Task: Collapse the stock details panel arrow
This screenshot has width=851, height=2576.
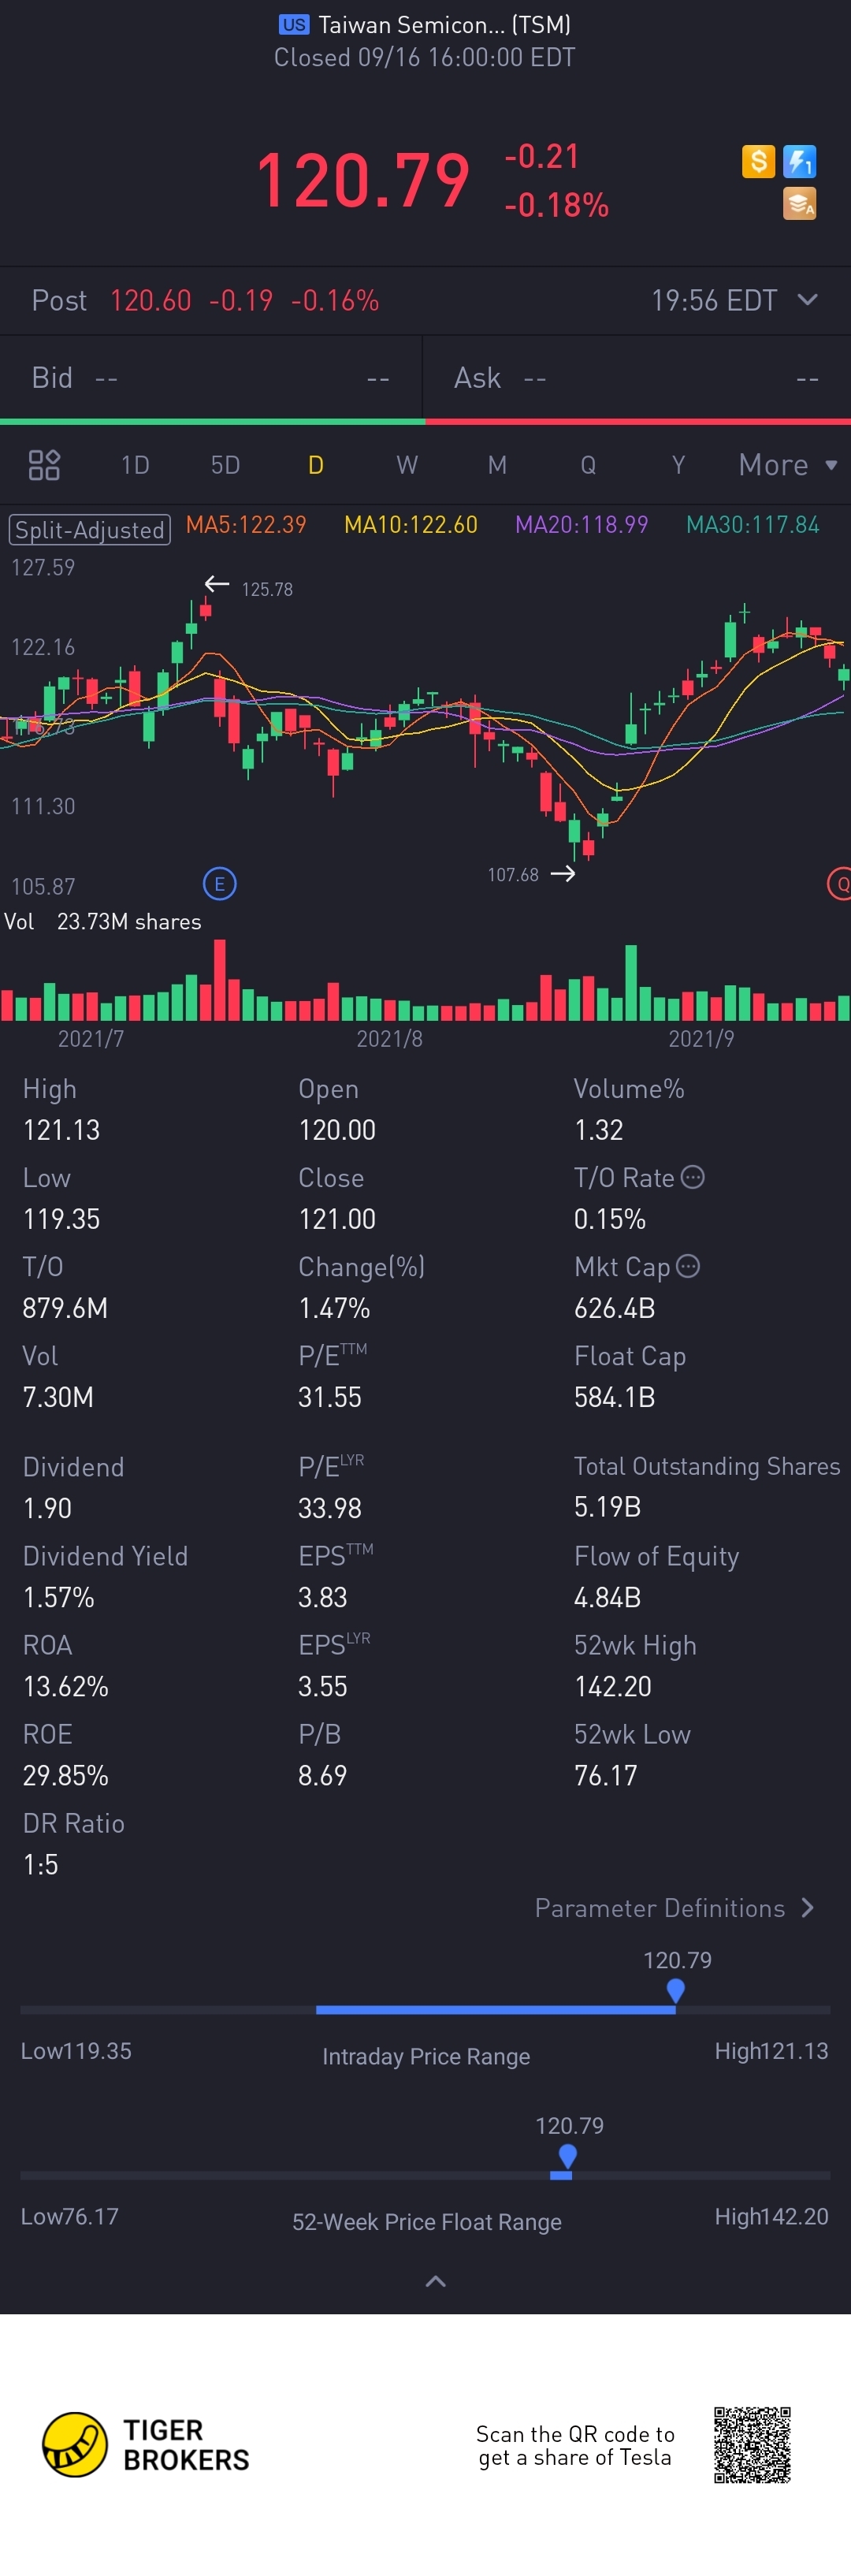Action: coord(435,2281)
